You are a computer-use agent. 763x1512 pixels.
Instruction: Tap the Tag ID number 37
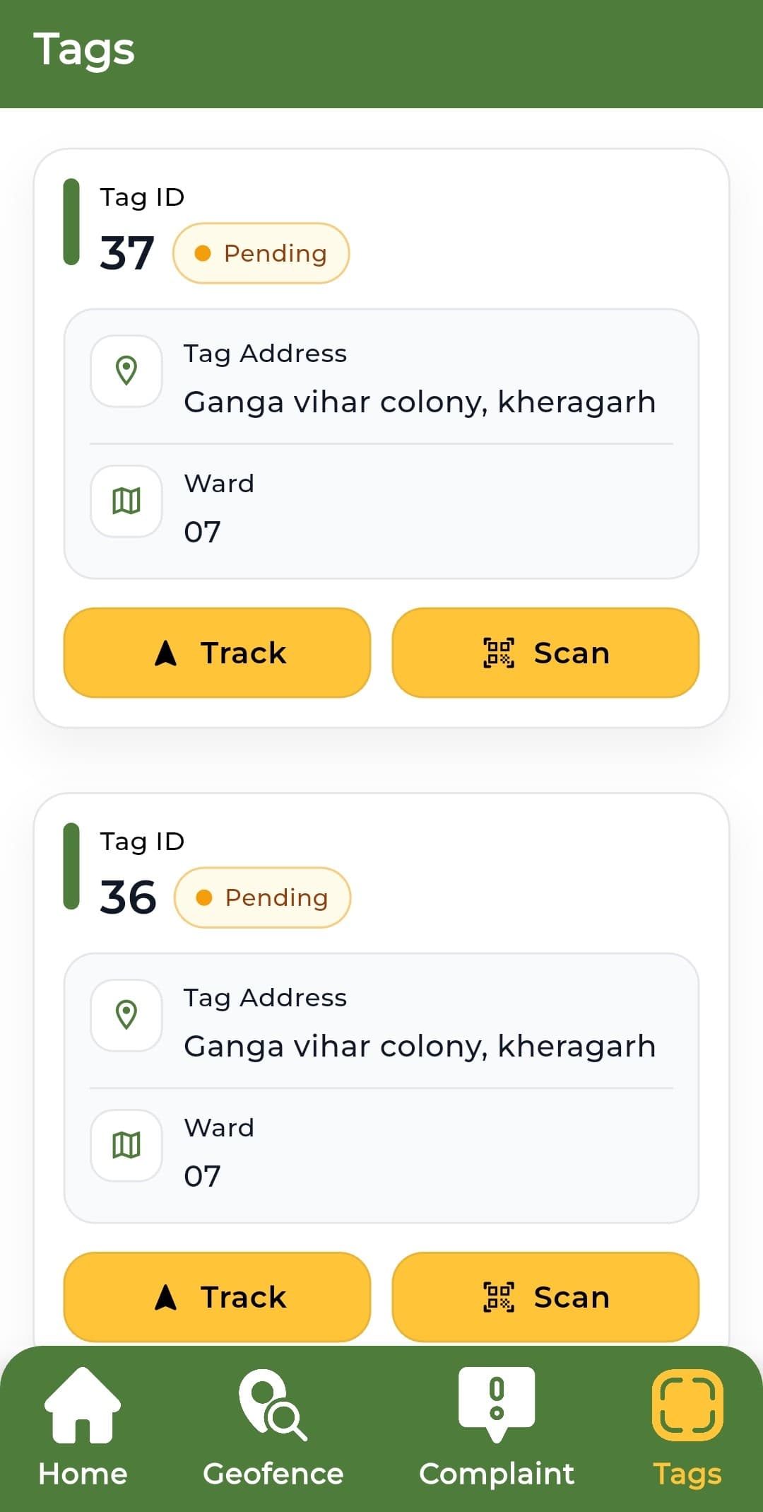pyautogui.click(x=127, y=253)
